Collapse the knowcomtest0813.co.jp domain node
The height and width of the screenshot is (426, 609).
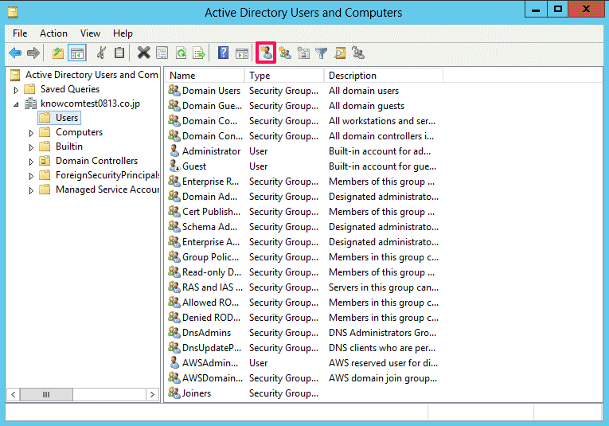[x=16, y=104]
